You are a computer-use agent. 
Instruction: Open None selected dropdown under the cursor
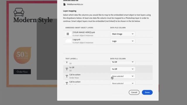click(x=123, y=76)
